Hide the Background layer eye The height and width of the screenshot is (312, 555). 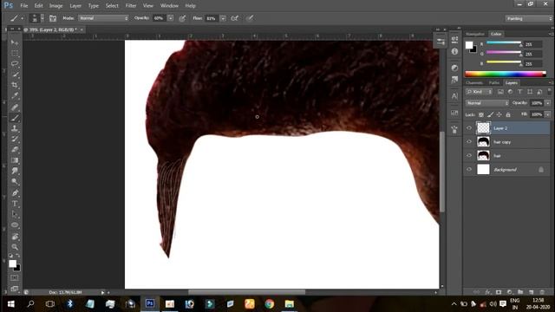[x=469, y=170]
